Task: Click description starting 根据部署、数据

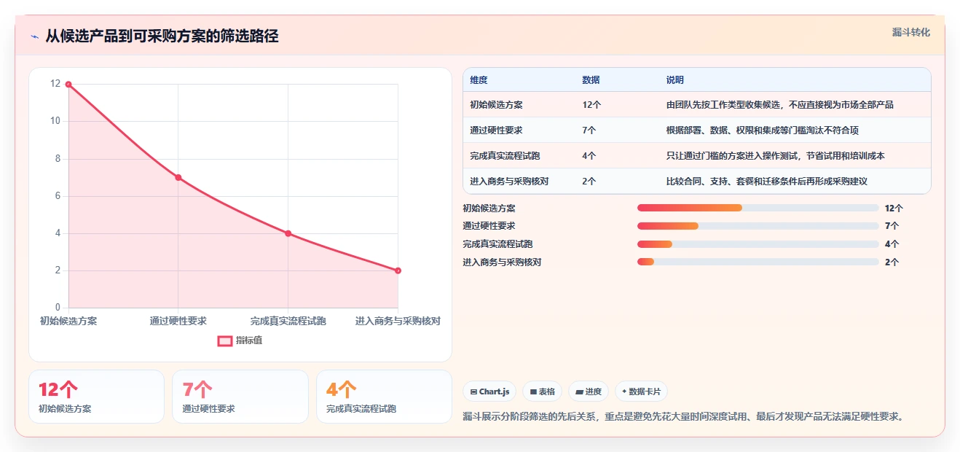Action: coord(762,130)
